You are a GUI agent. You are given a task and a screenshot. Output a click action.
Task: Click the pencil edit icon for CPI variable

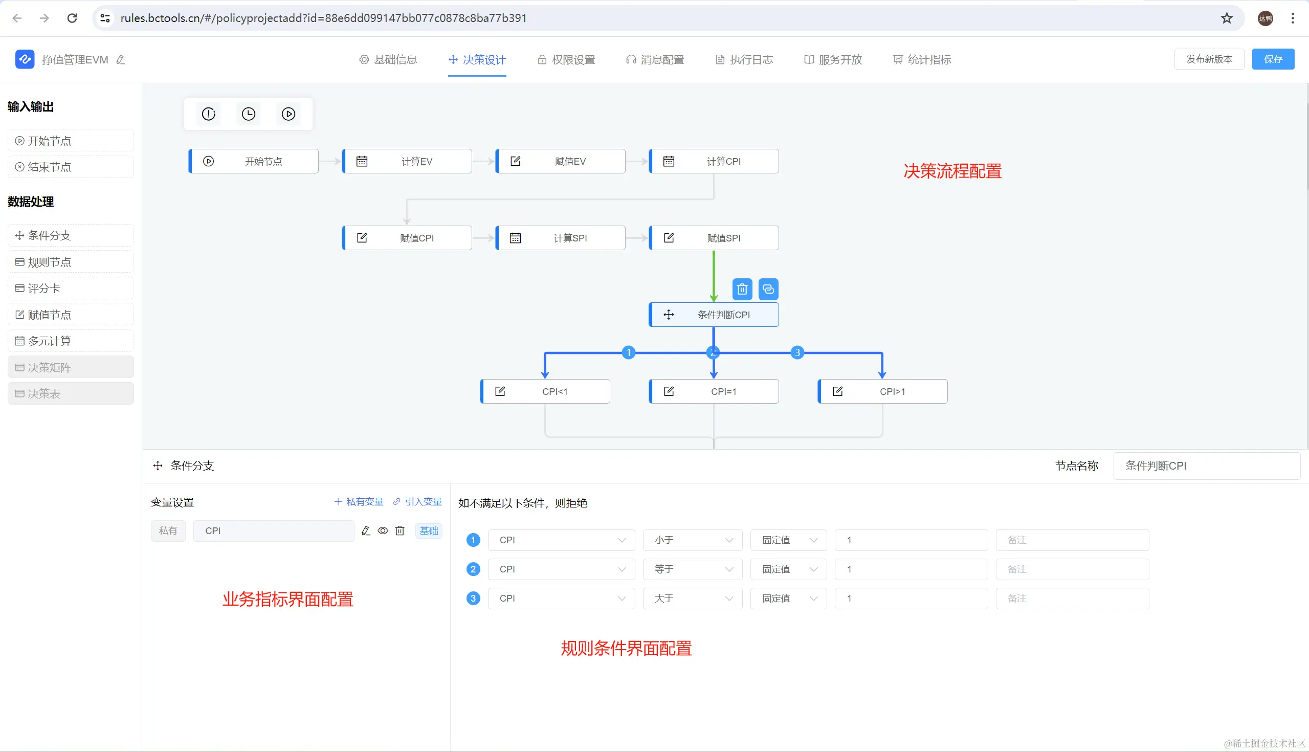366,530
